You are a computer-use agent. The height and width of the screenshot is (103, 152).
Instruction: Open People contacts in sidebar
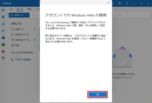tap(3, 24)
